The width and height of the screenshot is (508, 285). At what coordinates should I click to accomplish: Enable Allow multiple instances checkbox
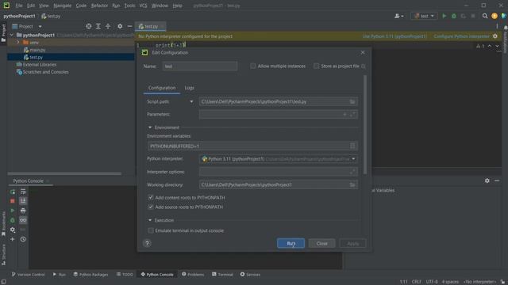pos(252,66)
